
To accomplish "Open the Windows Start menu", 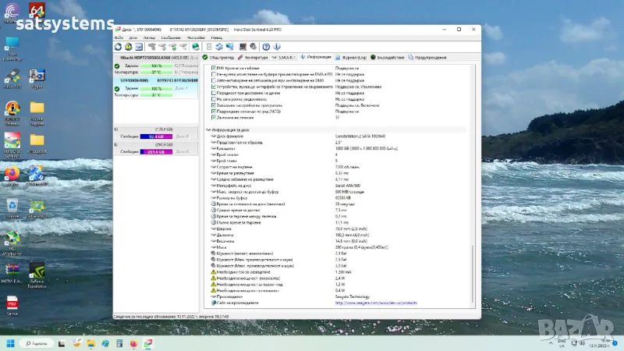I will (x=11, y=343).
